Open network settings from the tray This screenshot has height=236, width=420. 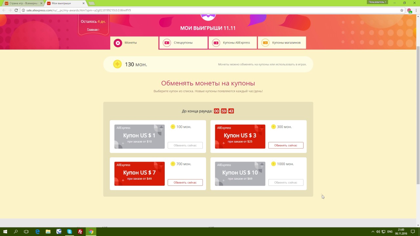(x=383, y=232)
